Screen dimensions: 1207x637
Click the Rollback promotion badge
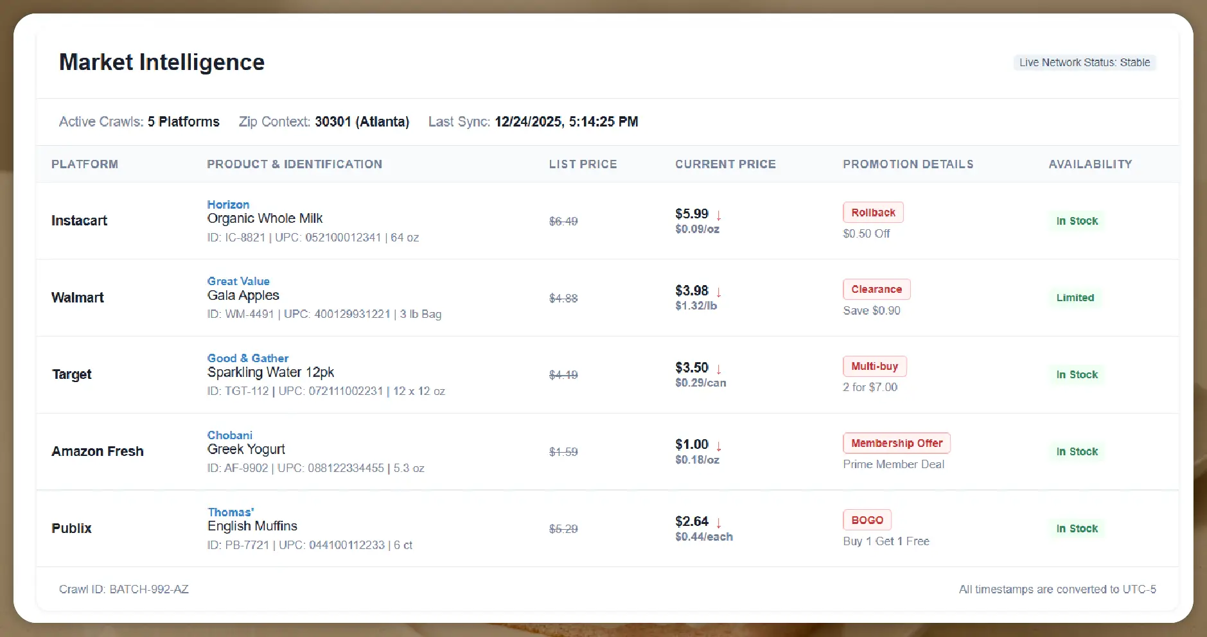(873, 213)
